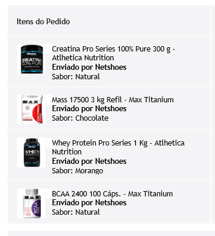The image size is (215, 236).
Task: Click Enviado por Netshoes under Whey Protein
Action: [89, 161]
